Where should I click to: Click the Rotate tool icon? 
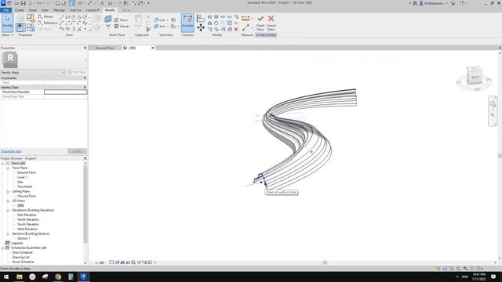[216, 23]
